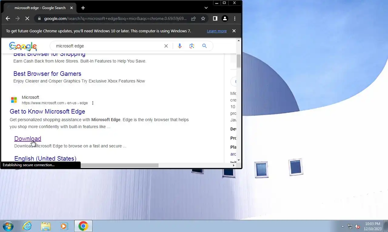The width and height of the screenshot is (388, 232).
Task: Go back to the previous page
Action: coord(8,18)
